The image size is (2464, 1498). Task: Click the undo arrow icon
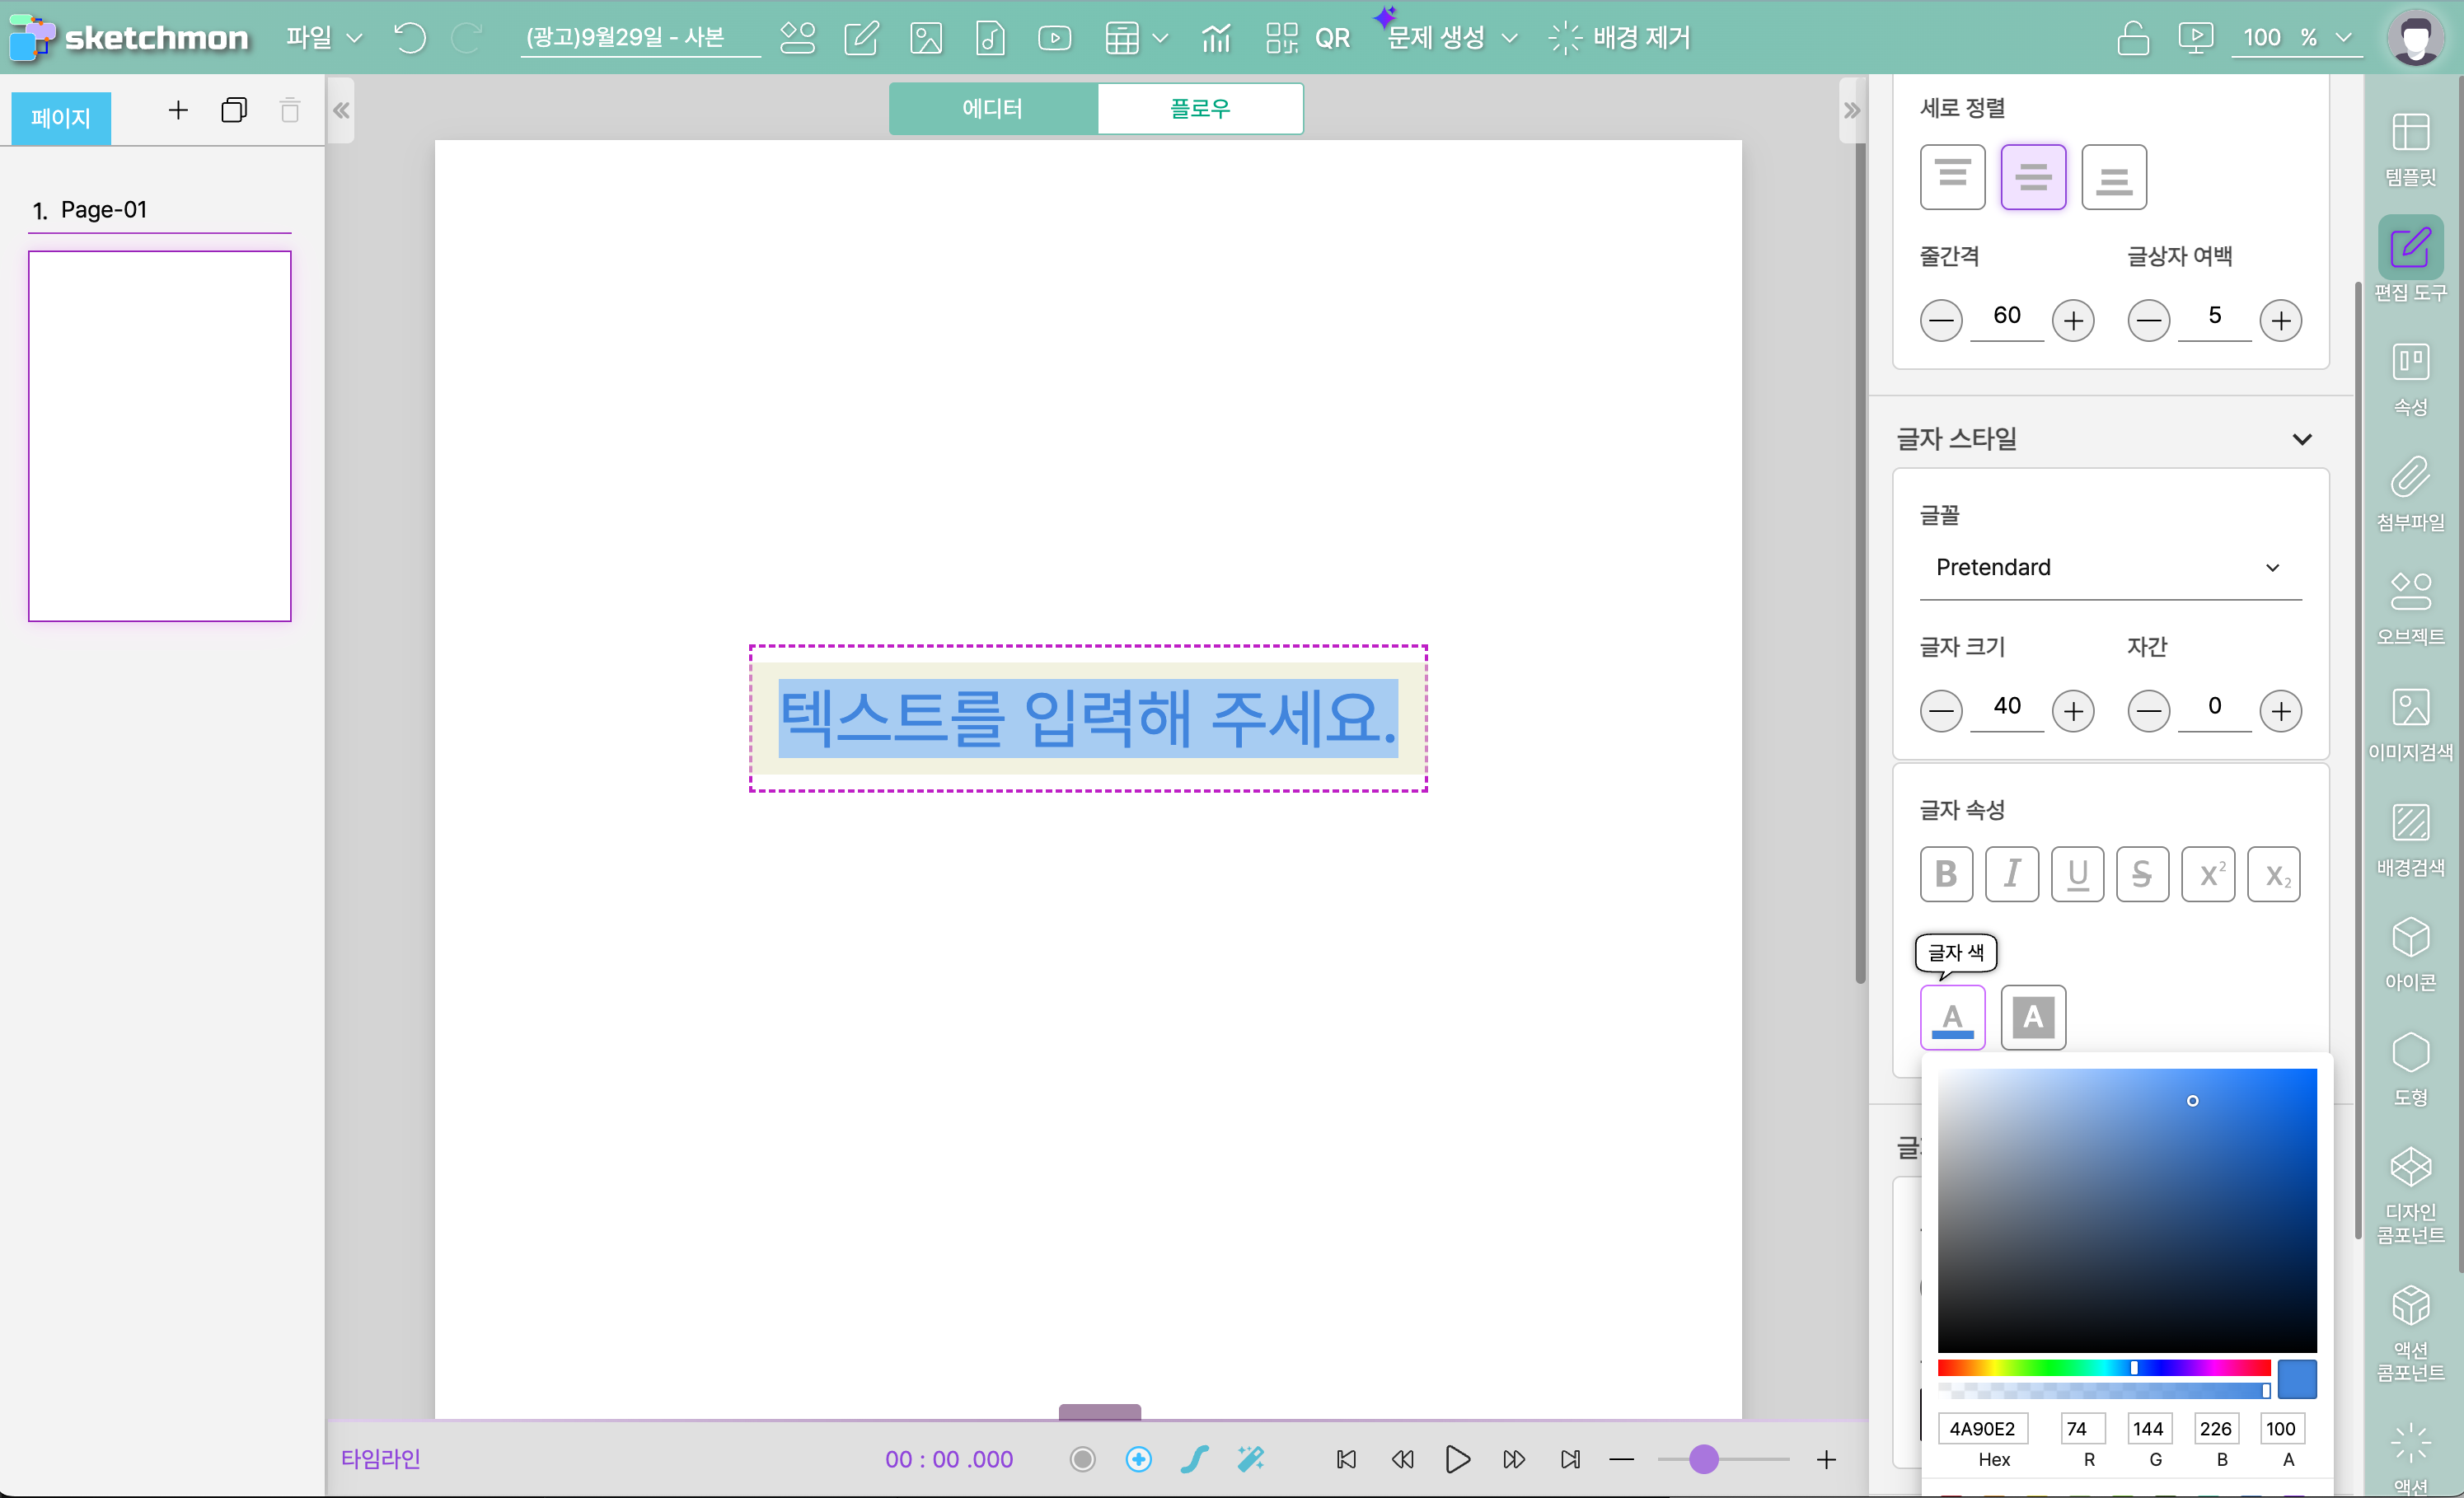(410, 38)
